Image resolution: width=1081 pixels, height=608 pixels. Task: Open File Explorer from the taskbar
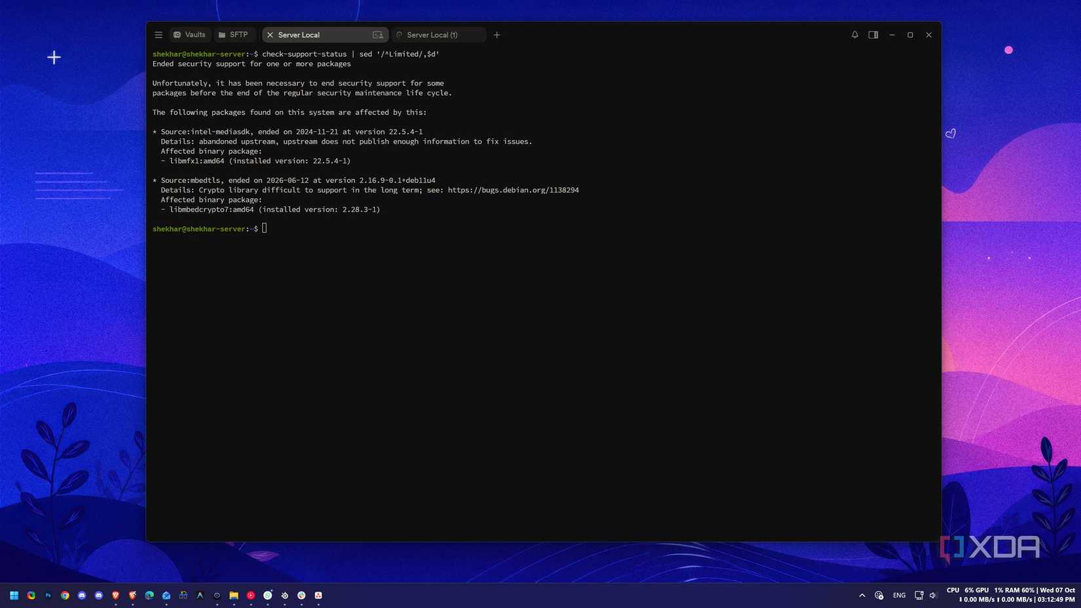[234, 596]
